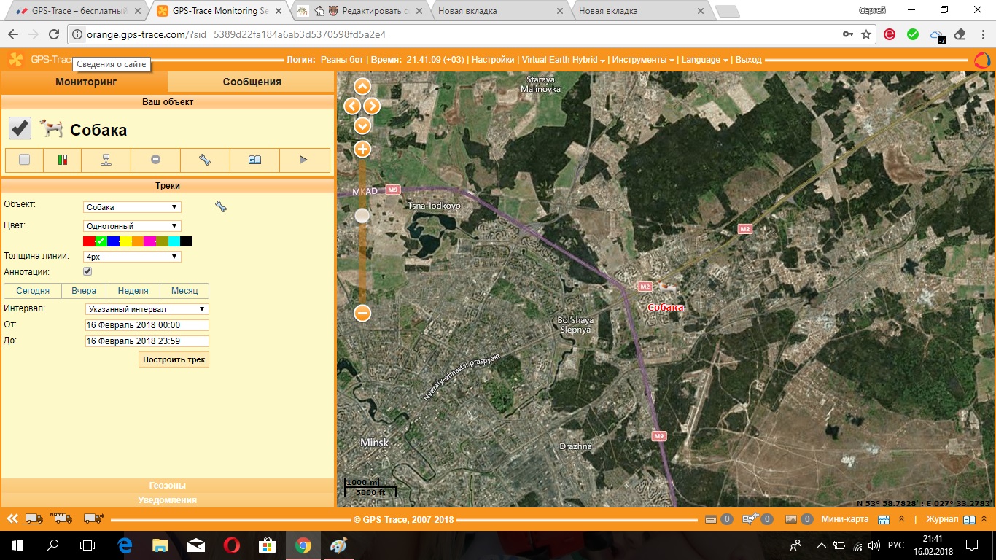Switch to the Сообщения tab
The height and width of the screenshot is (560, 996).
point(252,82)
